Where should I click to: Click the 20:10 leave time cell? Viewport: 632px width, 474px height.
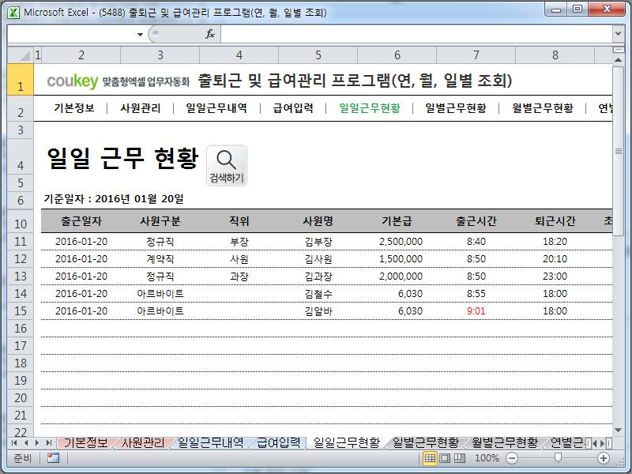tap(555, 259)
